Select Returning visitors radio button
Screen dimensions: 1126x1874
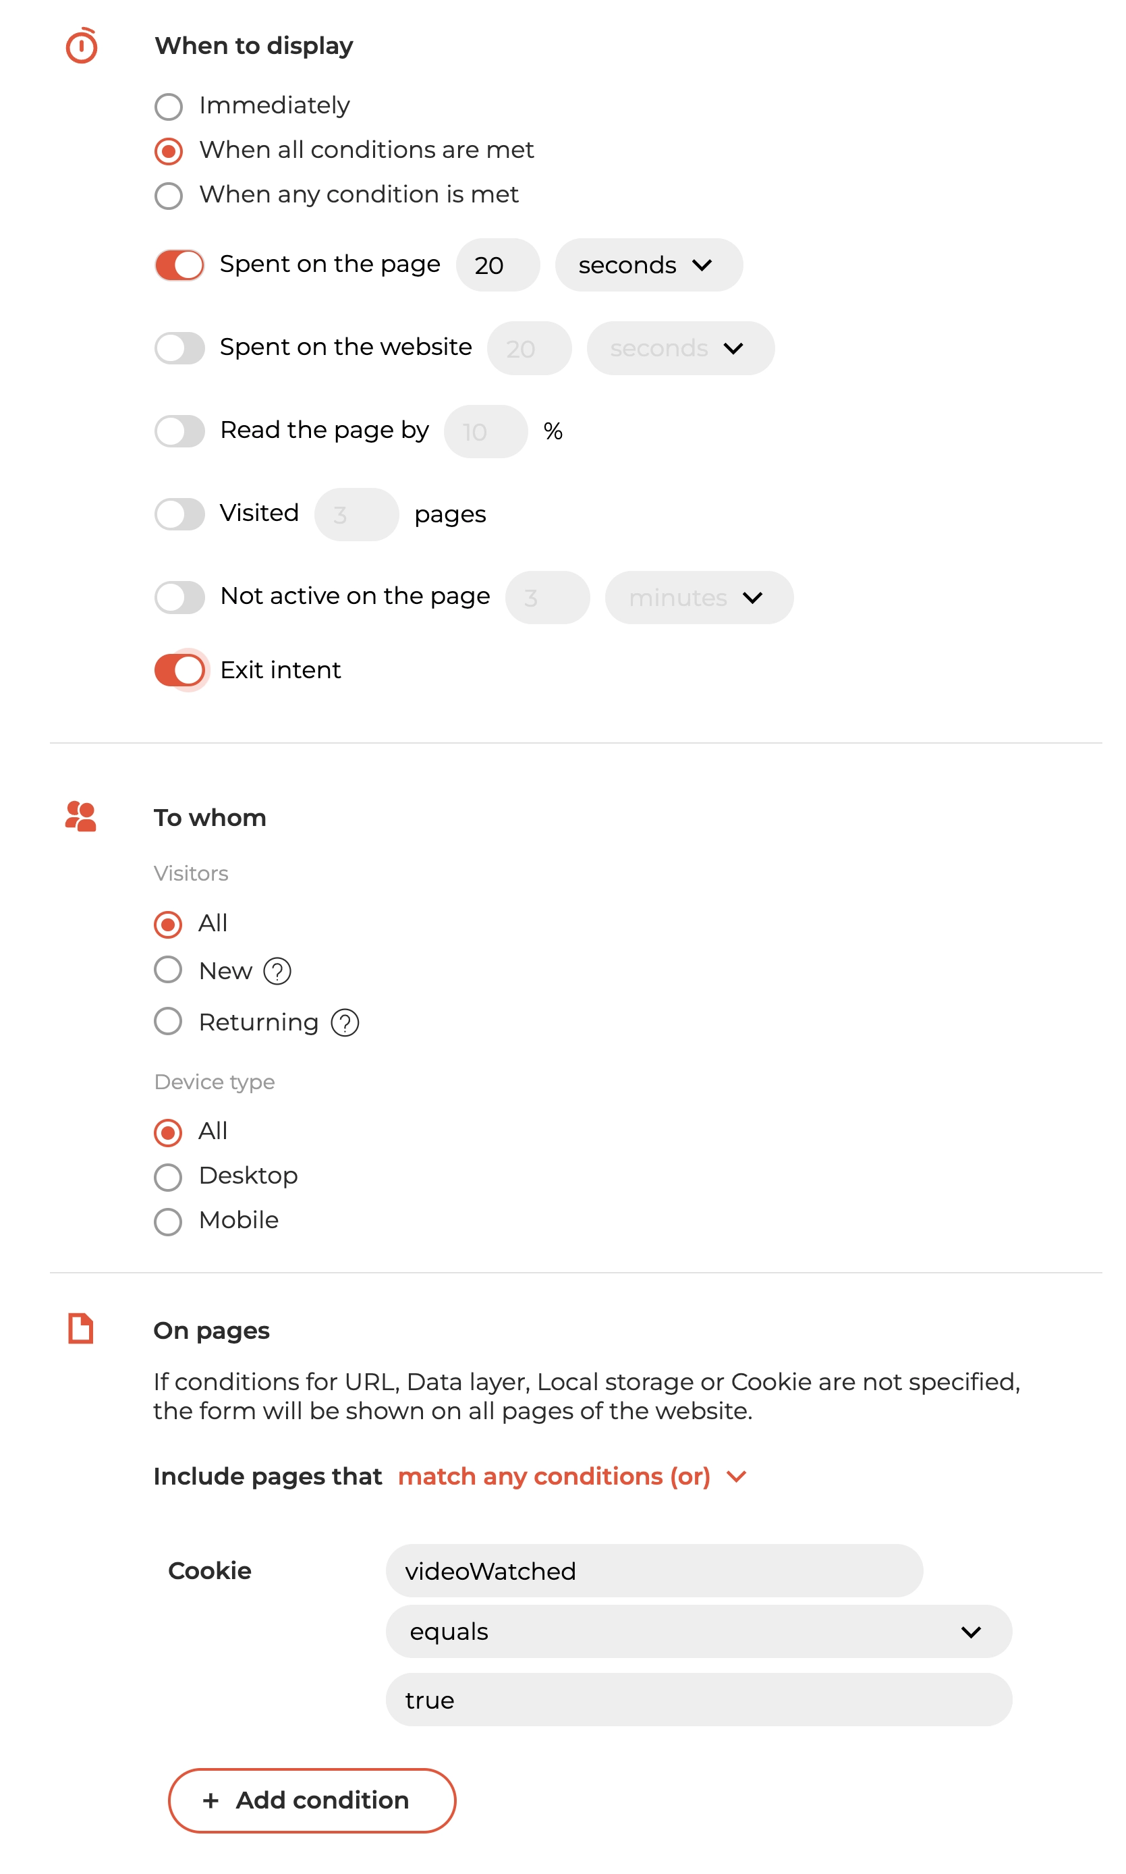168,1021
